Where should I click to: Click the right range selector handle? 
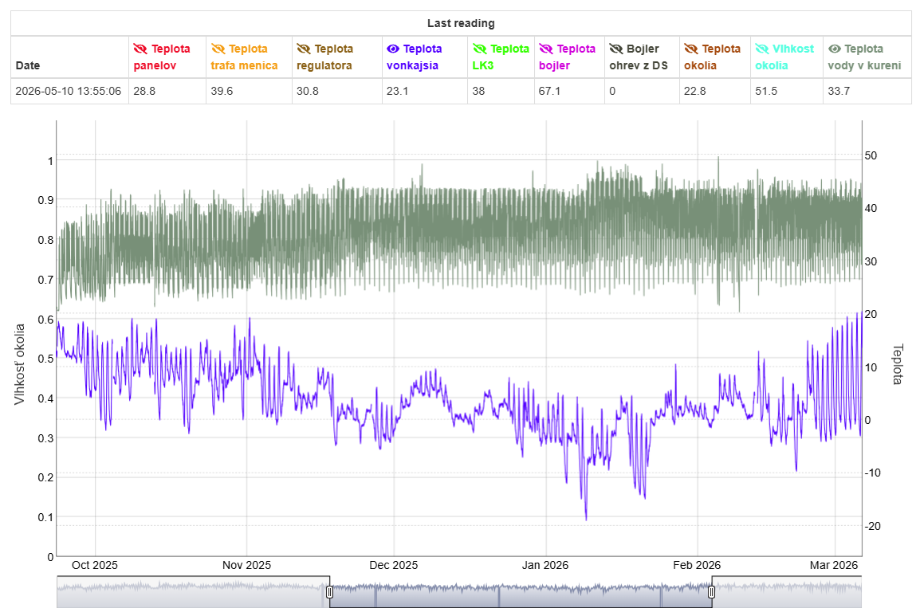point(712,592)
